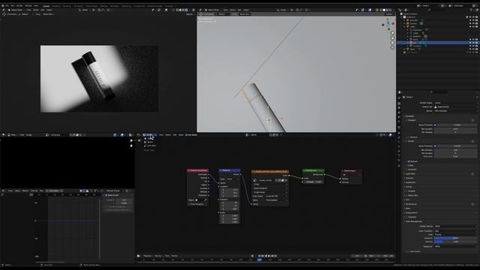480x270 pixels.
Task: Toggle render camera icon on highlighted outliner row
Action: [477, 43]
